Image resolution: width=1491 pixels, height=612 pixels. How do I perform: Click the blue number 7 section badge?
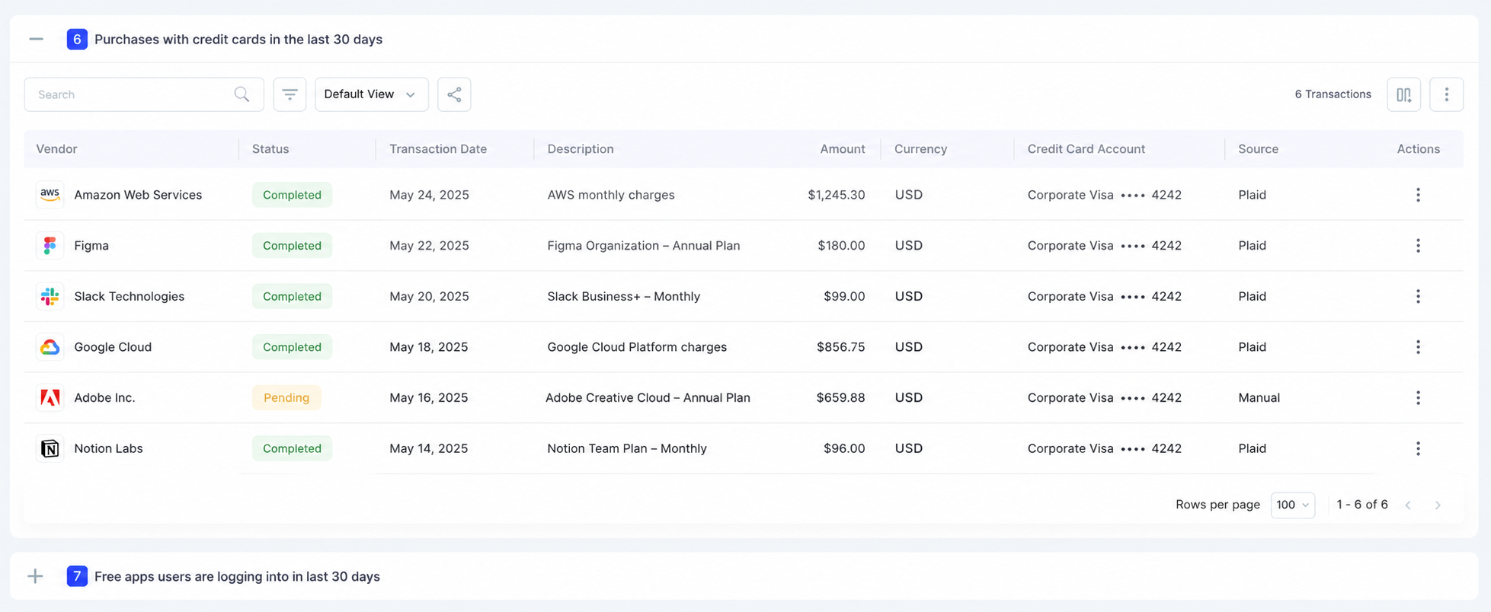tap(77, 576)
